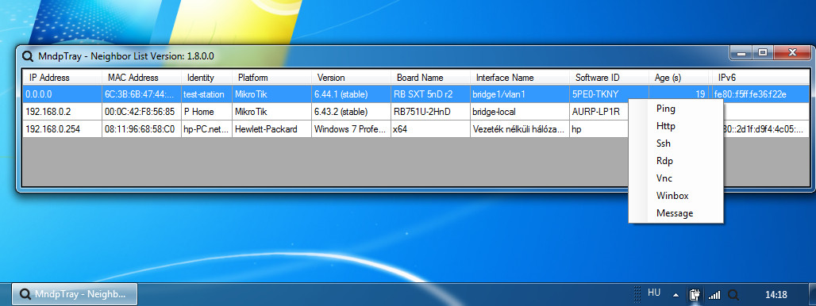This screenshot has width=816, height=306.
Task: Open the MndpTray magnifier icon in system tray
Action: (x=733, y=295)
